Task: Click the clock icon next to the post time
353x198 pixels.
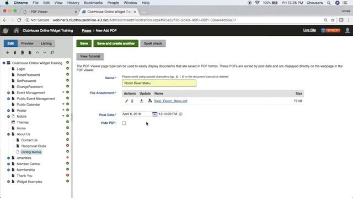Action: coord(180,114)
